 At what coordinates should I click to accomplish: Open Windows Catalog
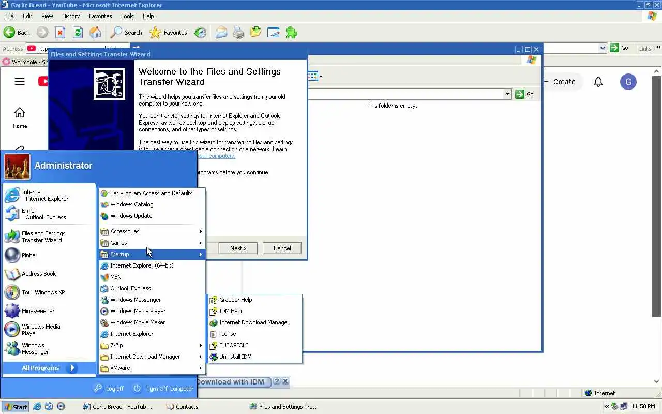pos(152,204)
